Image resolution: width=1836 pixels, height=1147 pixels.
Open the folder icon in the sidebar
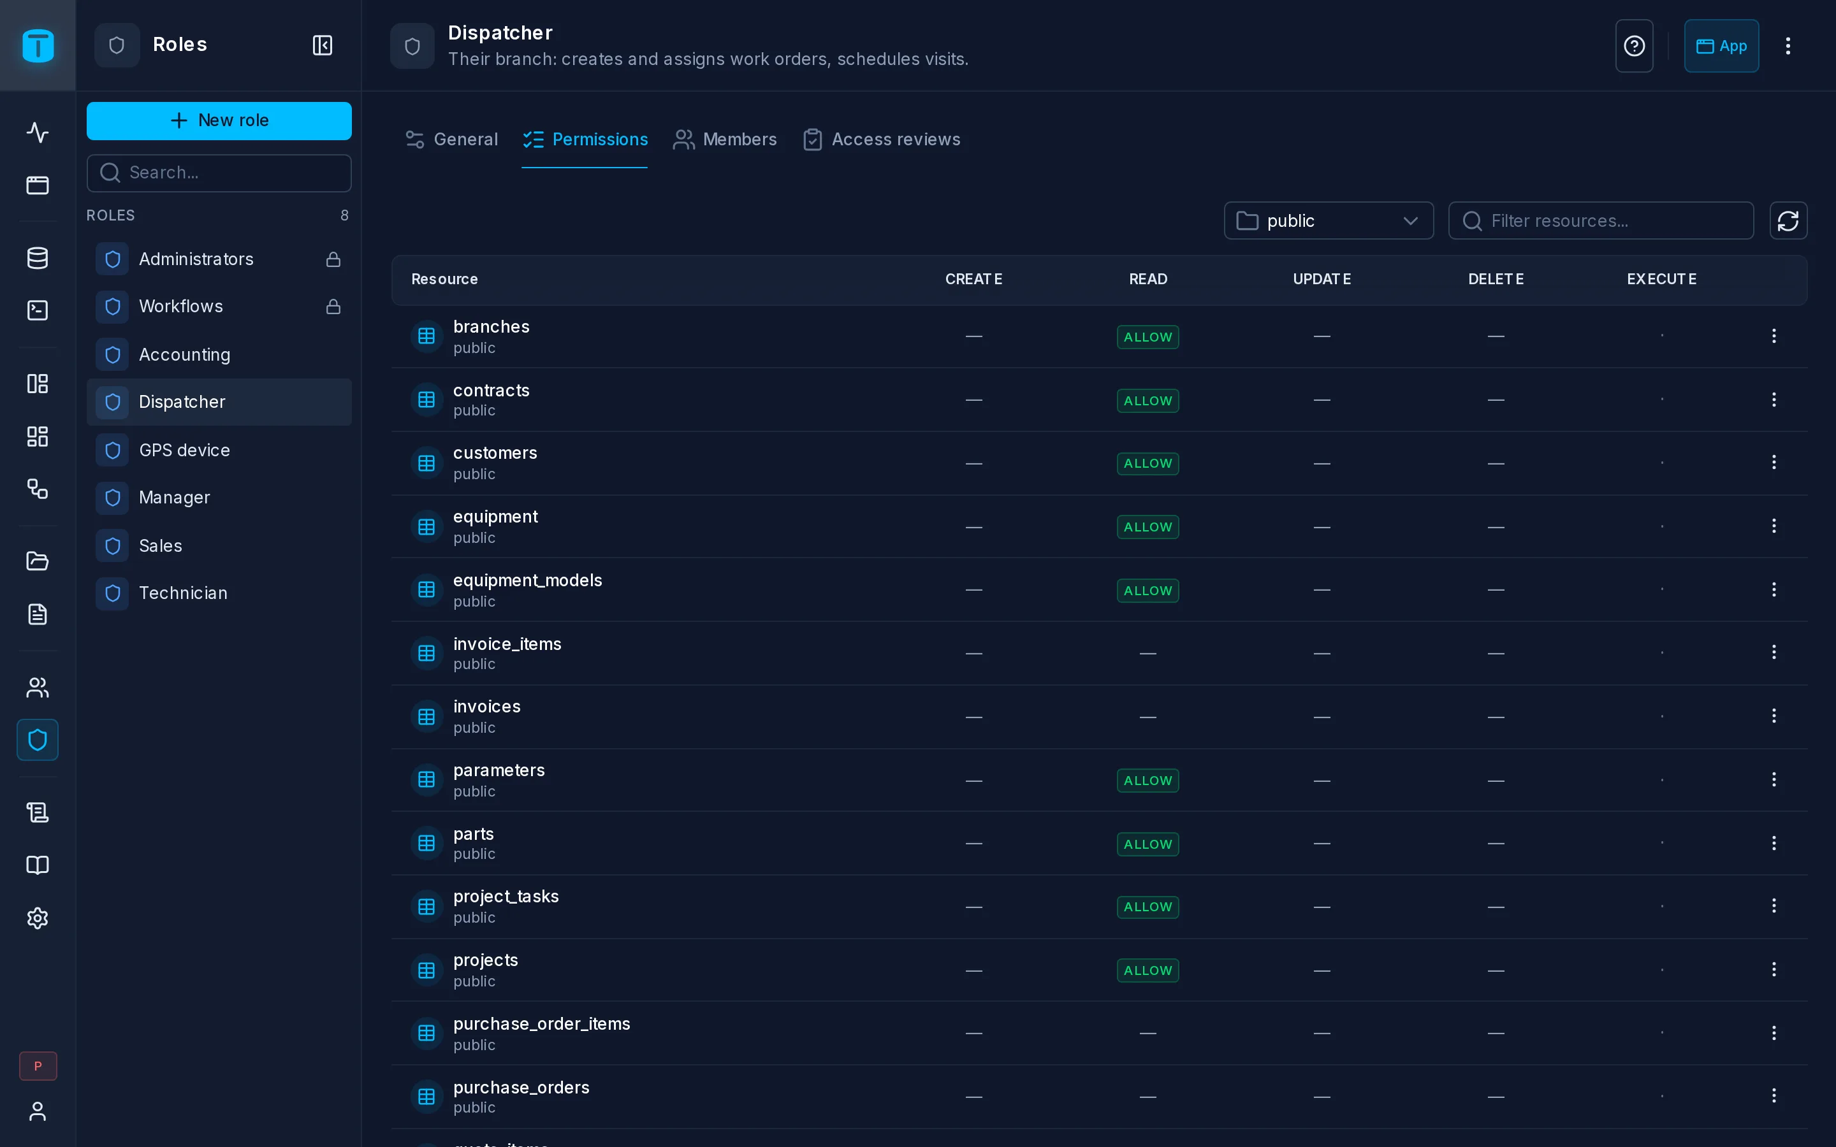tap(37, 561)
